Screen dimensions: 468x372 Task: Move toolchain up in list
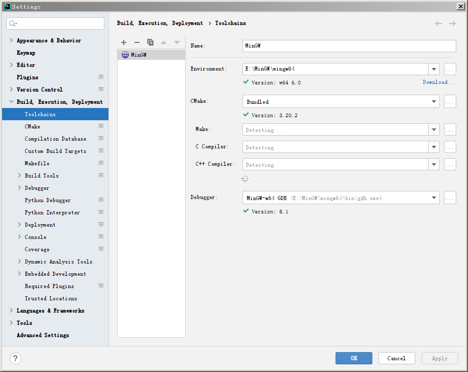coord(164,42)
